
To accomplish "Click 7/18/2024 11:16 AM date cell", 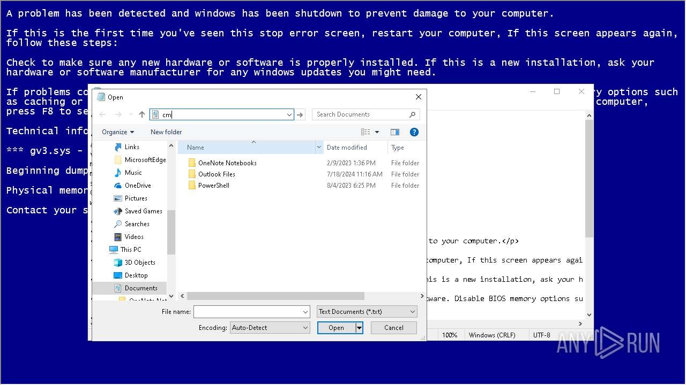I will tap(355, 174).
